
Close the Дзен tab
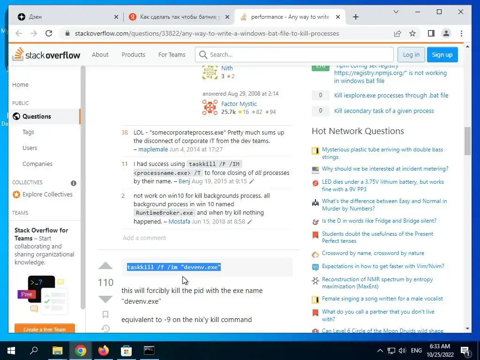click(x=116, y=17)
